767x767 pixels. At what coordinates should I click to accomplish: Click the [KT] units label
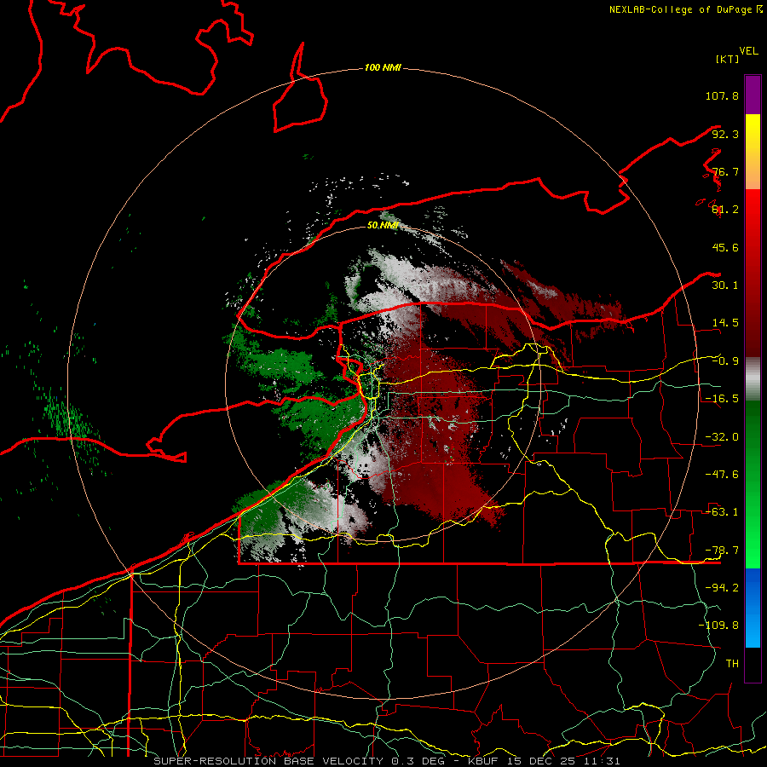(x=728, y=59)
